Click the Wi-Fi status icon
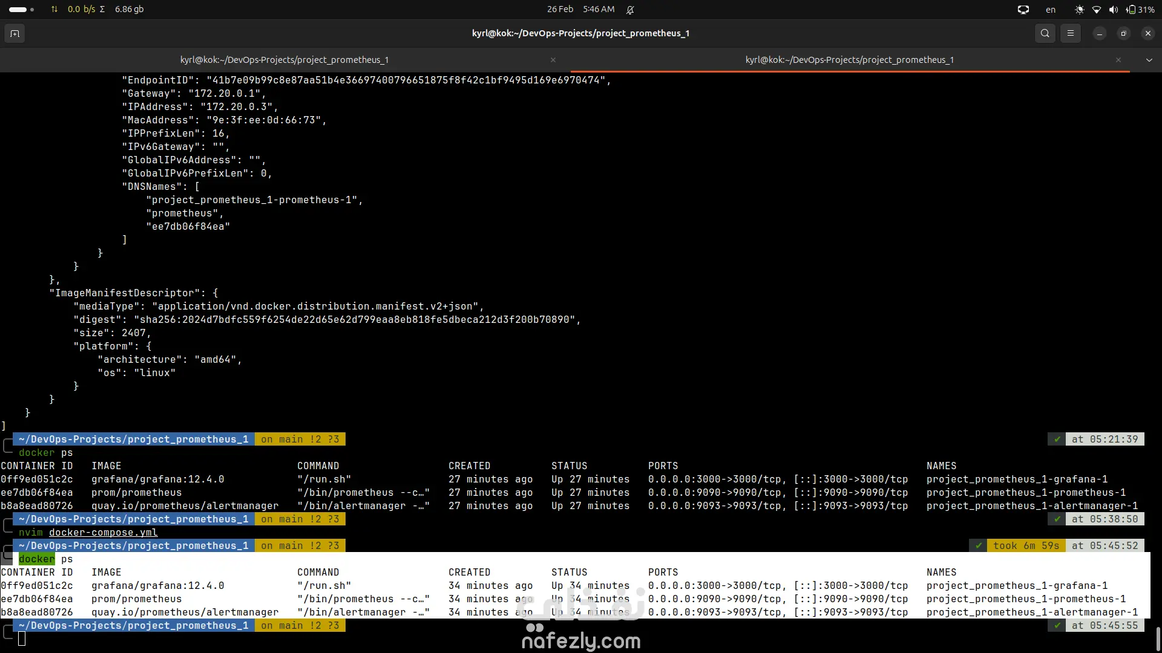This screenshot has height=653, width=1162. pos(1096,10)
